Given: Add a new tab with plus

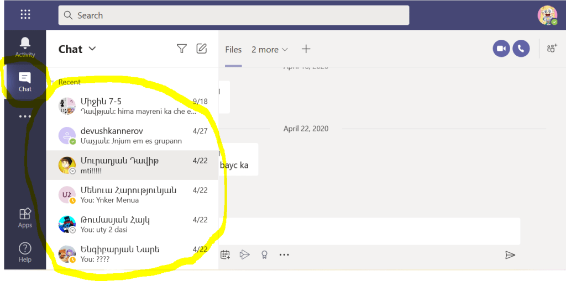Looking at the screenshot, I should [306, 49].
